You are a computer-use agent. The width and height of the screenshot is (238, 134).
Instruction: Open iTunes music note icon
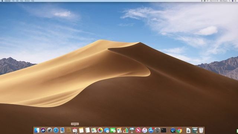coord(145,130)
